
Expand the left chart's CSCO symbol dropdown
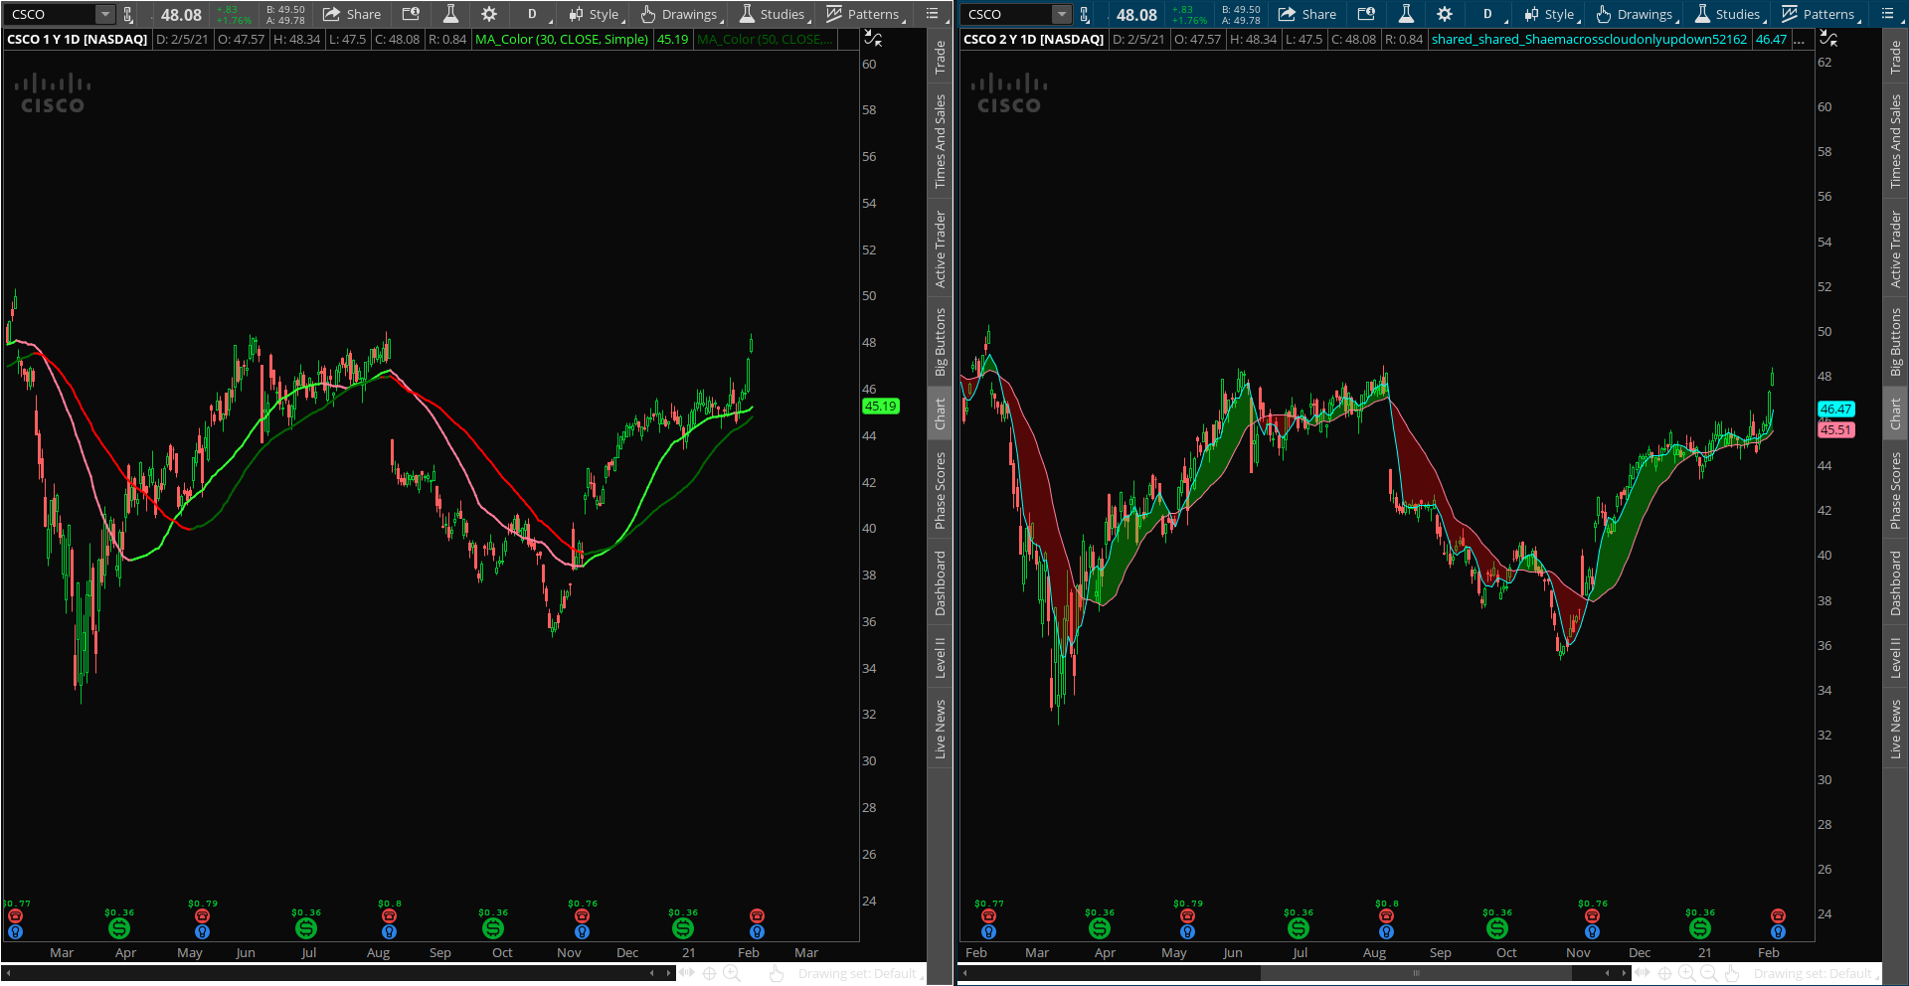click(x=105, y=14)
